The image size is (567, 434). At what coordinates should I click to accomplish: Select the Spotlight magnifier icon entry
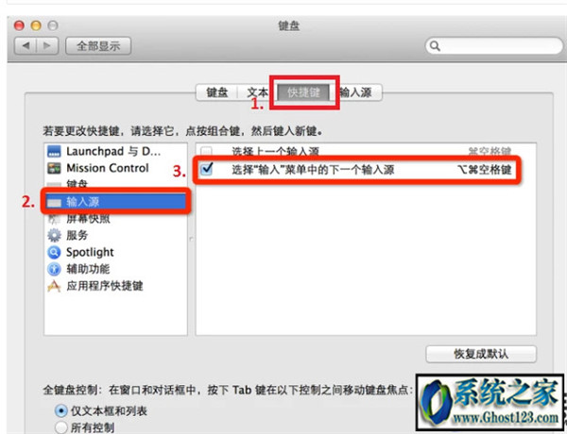[x=54, y=252]
